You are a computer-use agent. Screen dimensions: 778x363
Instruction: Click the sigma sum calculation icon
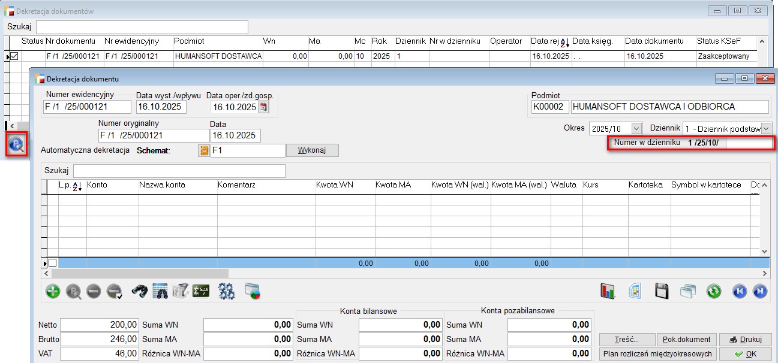(200, 292)
